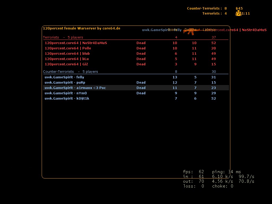Click the Counter-Terrorists team header in scoreboard
Screen dimensions: 272x204
[x=58, y=71]
